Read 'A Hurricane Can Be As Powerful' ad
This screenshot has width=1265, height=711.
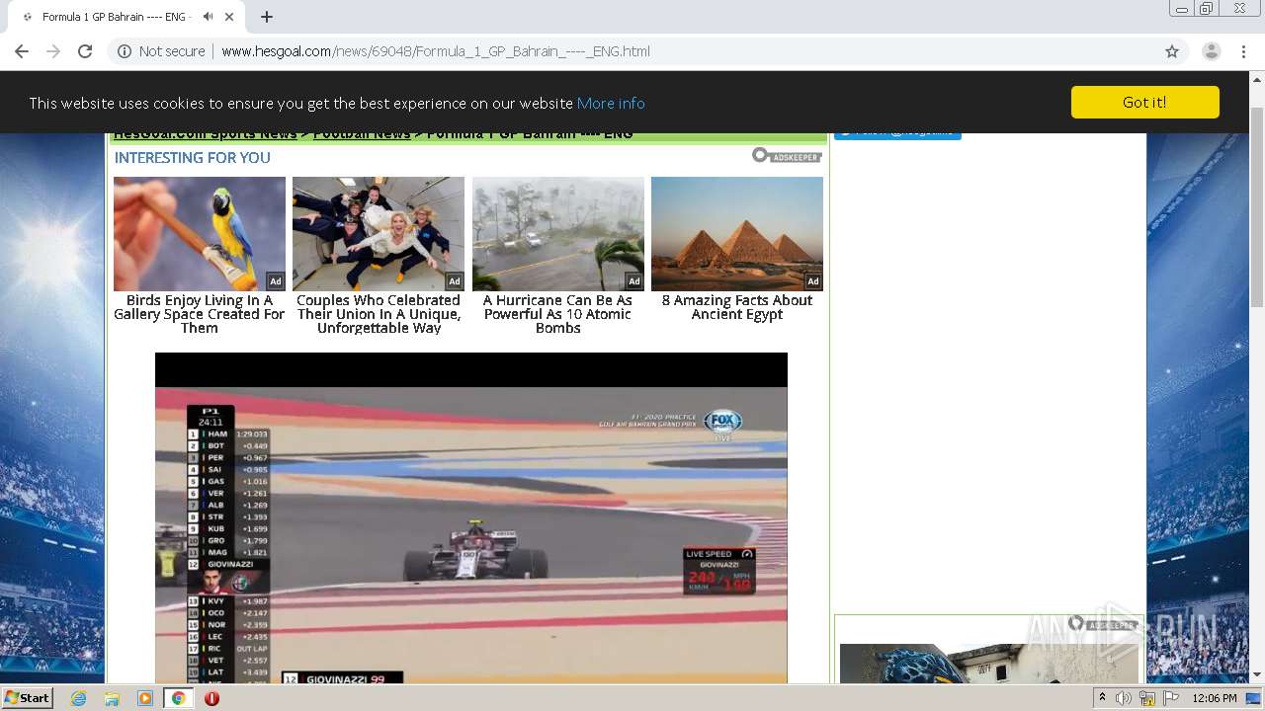pos(558,314)
